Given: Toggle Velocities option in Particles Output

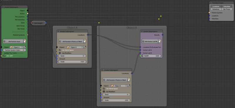Looking at the screenshot, I should point(226,6).
